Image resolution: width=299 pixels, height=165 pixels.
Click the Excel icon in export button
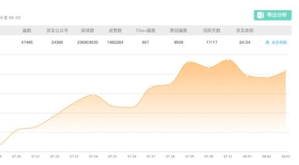[x=260, y=15]
